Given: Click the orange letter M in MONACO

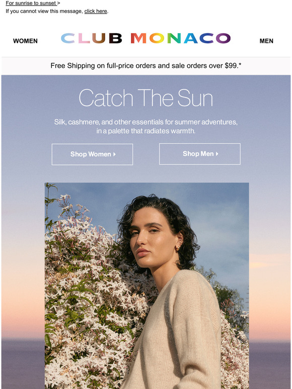Looking at the screenshot, I should pos(138,39).
